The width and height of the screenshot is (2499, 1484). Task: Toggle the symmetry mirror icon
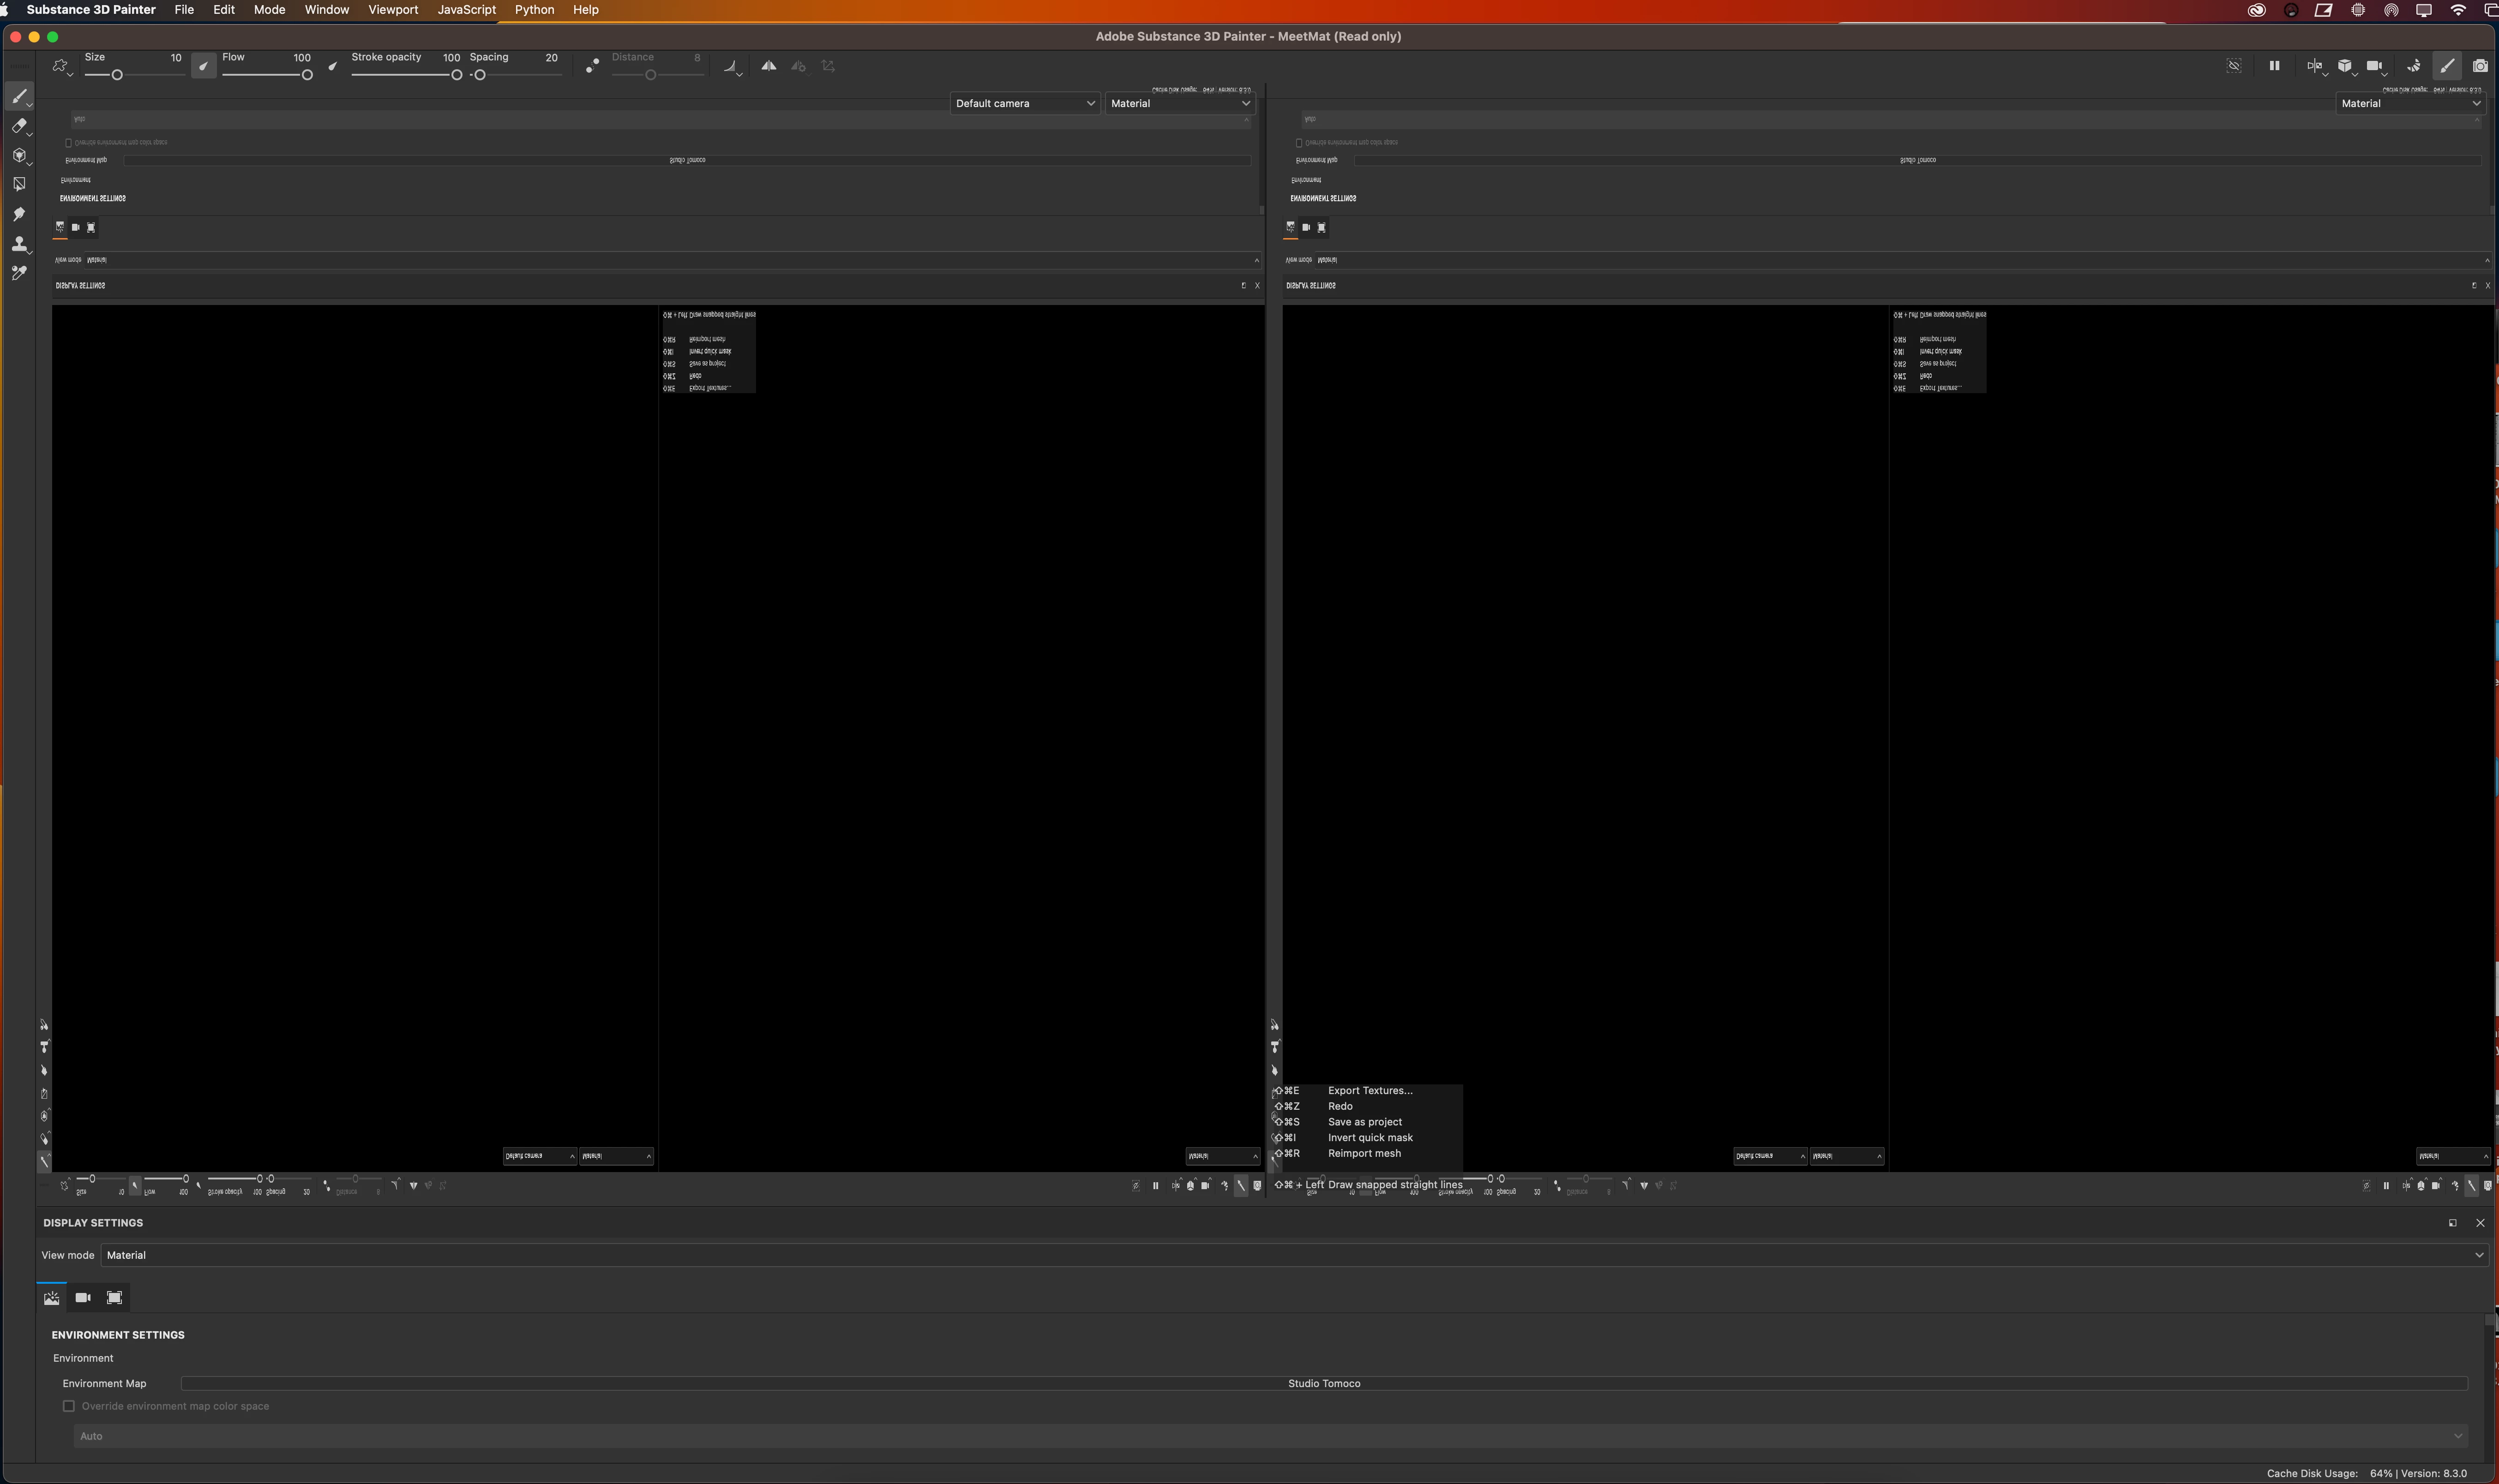coord(768,66)
